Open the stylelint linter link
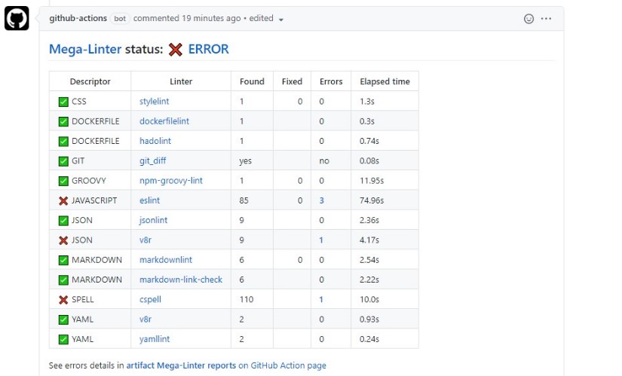The height and width of the screenshot is (376, 622). [x=155, y=102]
